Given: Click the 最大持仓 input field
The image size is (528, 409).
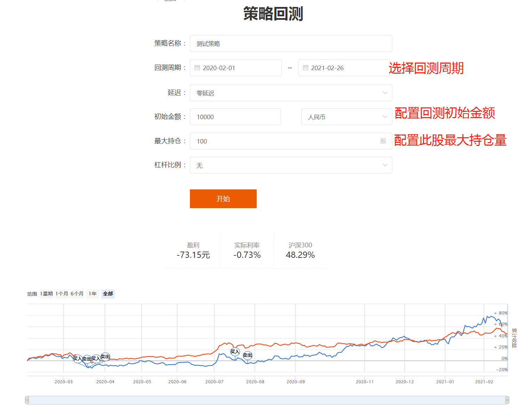Looking at the screenshot, I should (285, 141).
